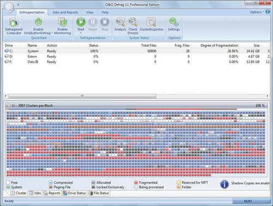Select the 'Extern' name cell
This screenshot has height=206, width=273.
[x=32, y=57]
